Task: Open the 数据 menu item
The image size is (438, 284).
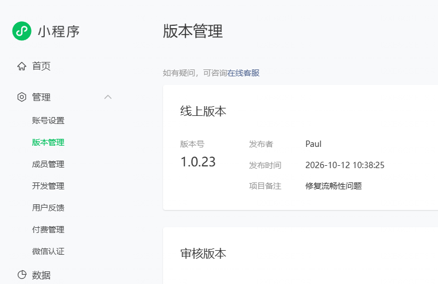Action: click(41, 275)
